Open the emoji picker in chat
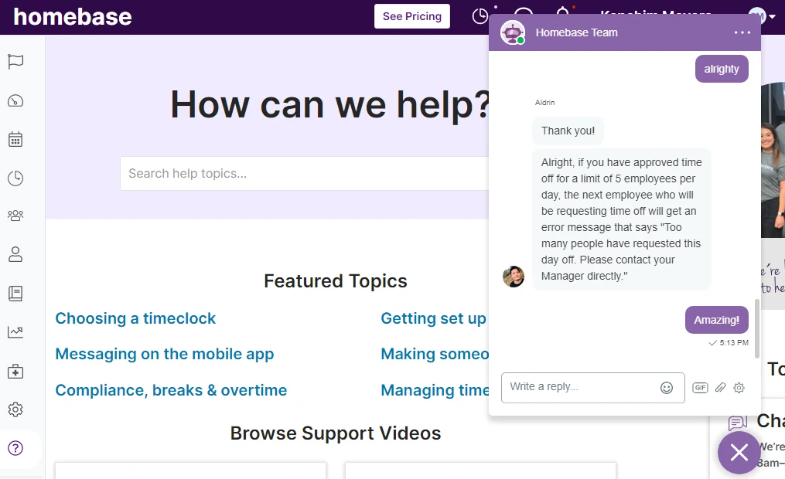This screenshot has width=785, height=479. (667, 388)
